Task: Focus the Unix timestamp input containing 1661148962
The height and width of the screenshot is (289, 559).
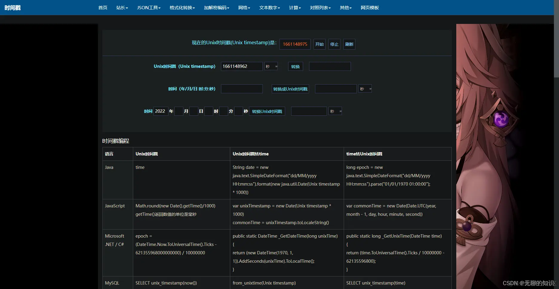Action: (x=242, y=66)
